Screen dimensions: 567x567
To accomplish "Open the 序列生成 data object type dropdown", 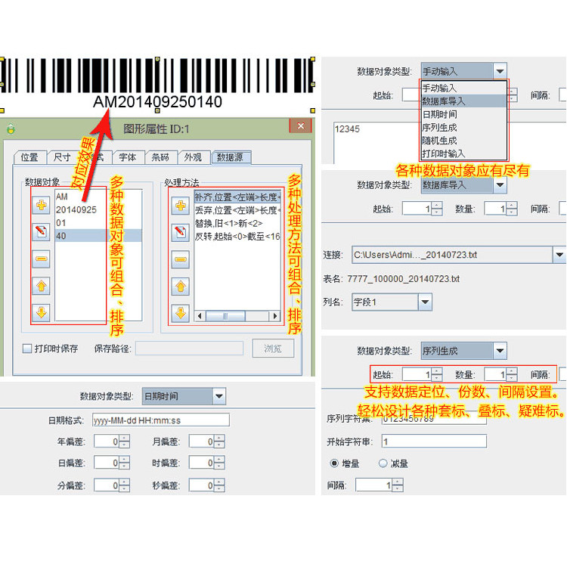I will tap(500, 350).
